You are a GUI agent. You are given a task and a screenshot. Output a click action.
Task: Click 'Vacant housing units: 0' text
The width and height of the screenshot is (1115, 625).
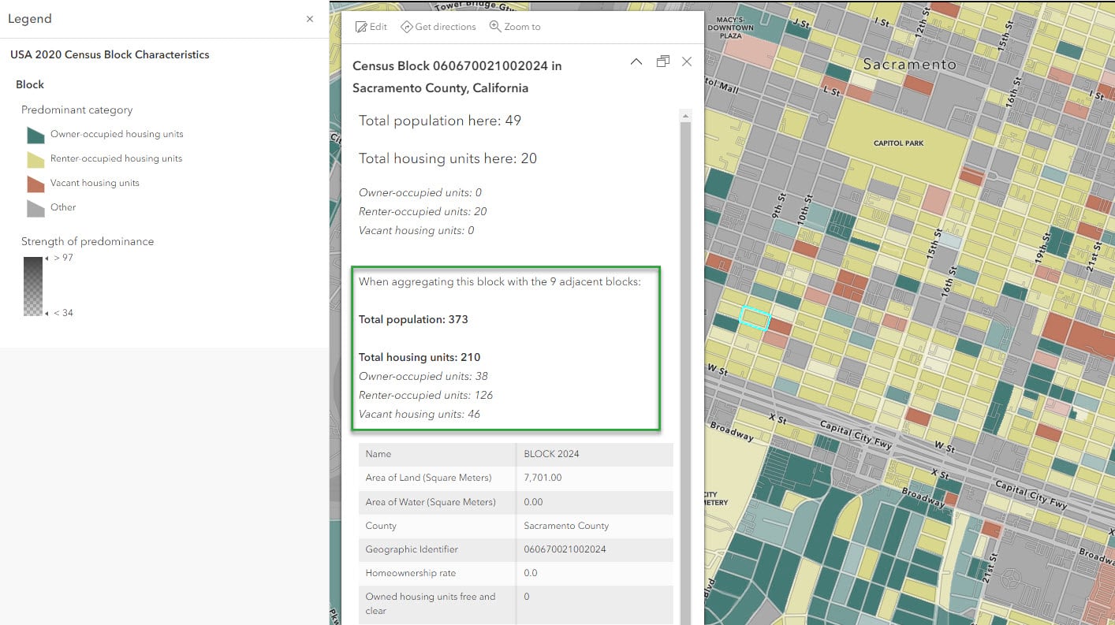click(x=416, y=230)
